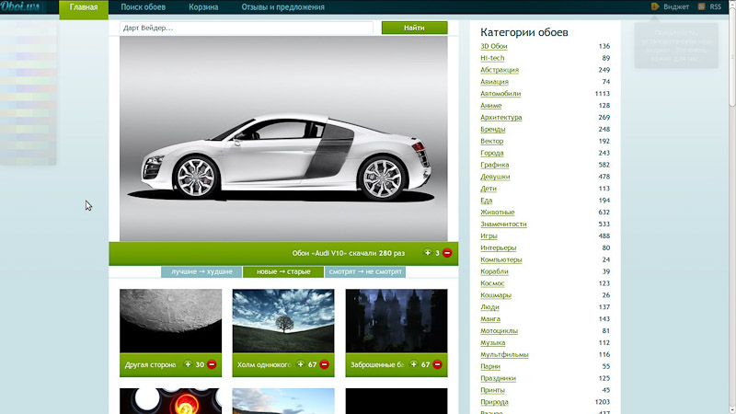This screenshot has width=736, height=414.
Task: Open Кошмары category
Action: tap(496, 295)
